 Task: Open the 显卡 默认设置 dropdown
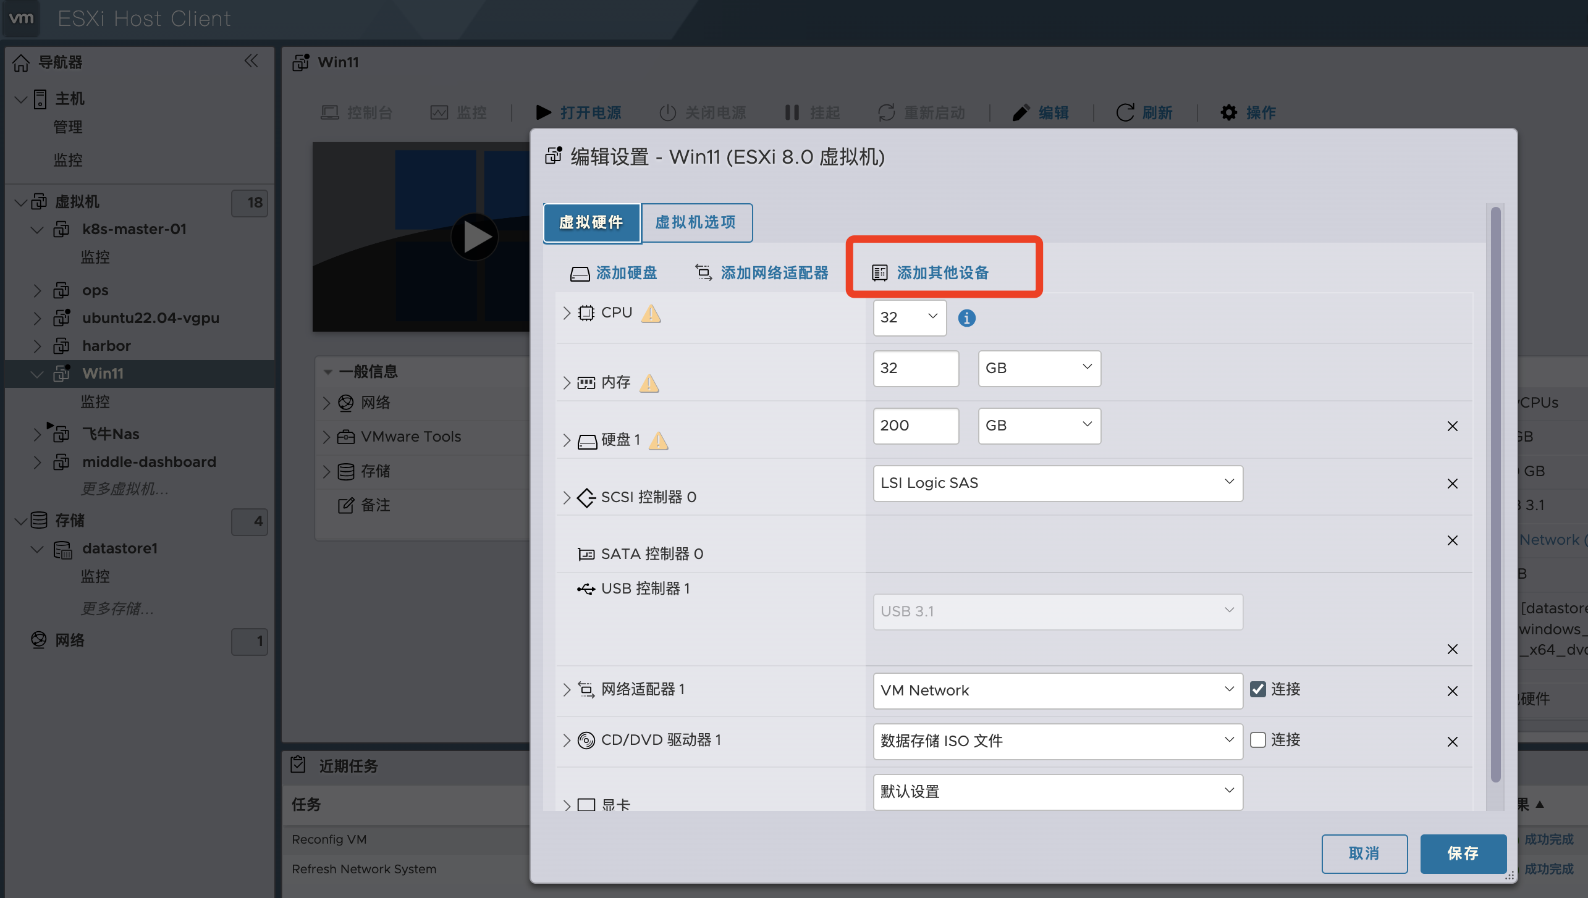click(x=1057, y=791)
